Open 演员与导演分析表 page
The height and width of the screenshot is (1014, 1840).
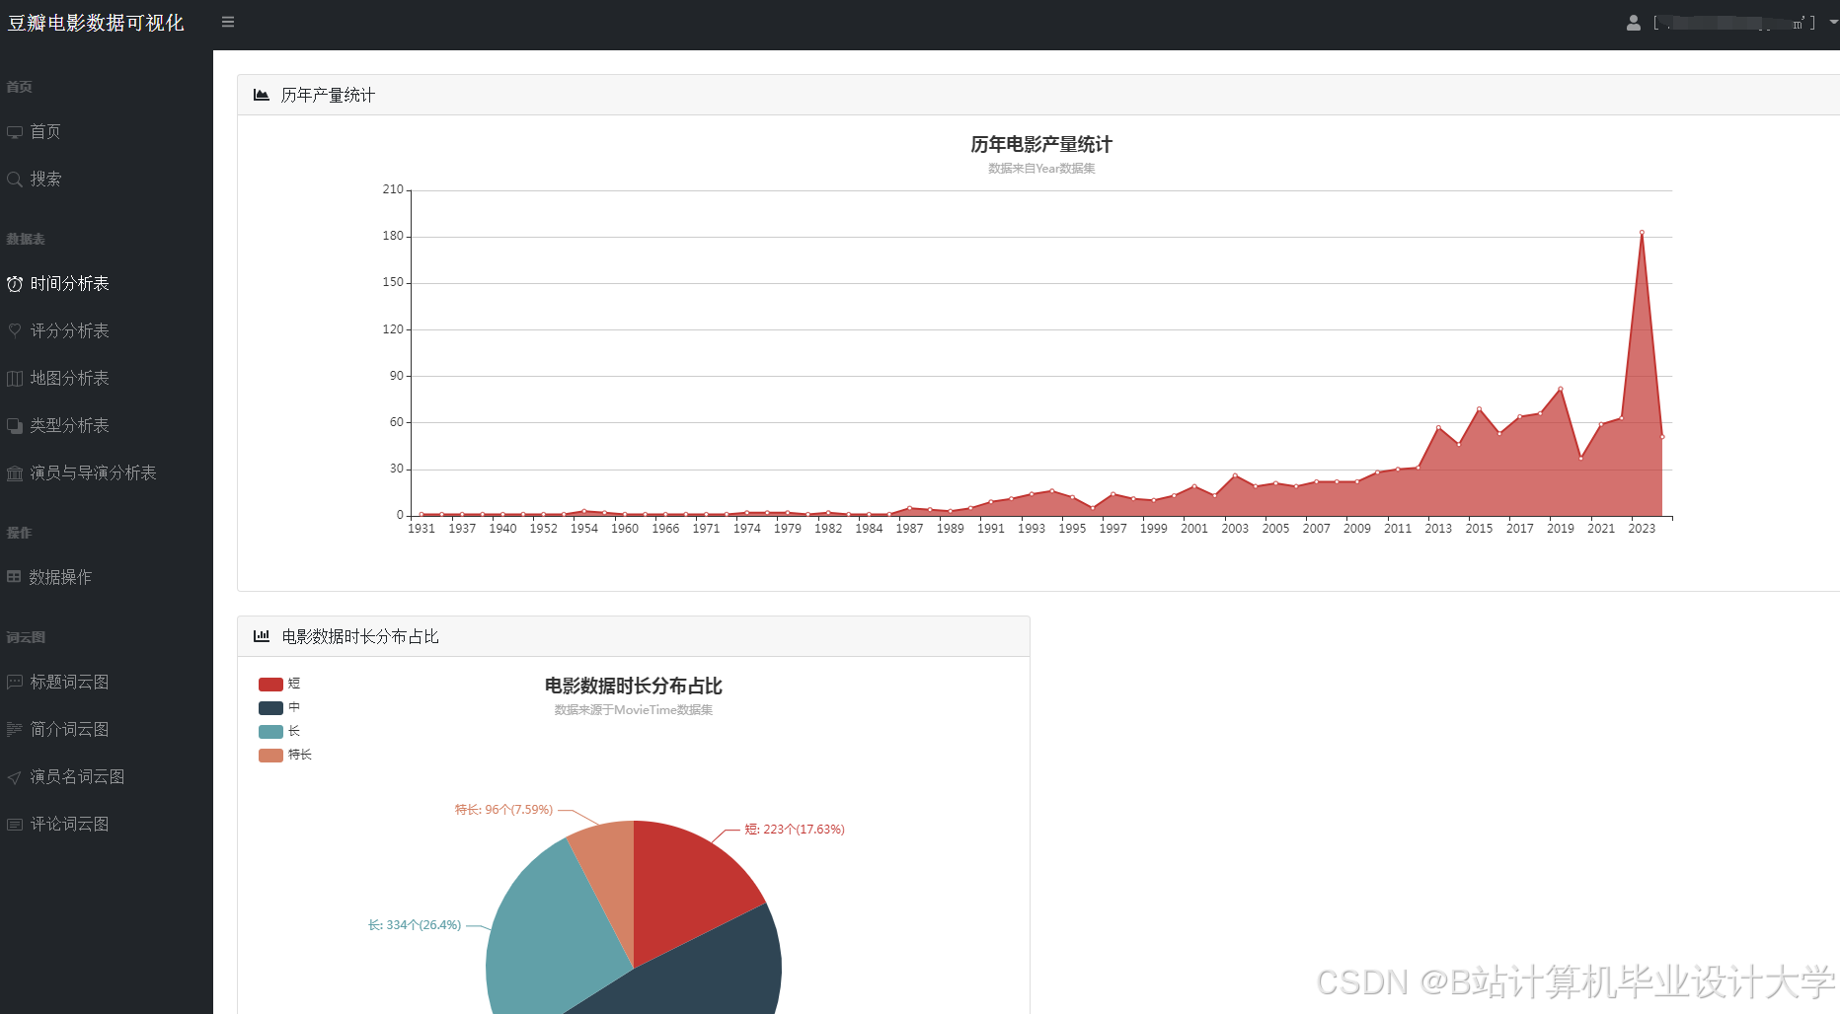coord(93,473)
